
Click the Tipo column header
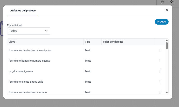tap(87, 42)
